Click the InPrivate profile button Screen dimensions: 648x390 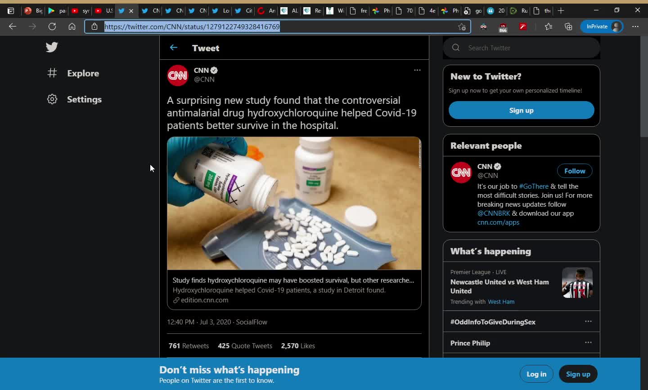point(602,27)
